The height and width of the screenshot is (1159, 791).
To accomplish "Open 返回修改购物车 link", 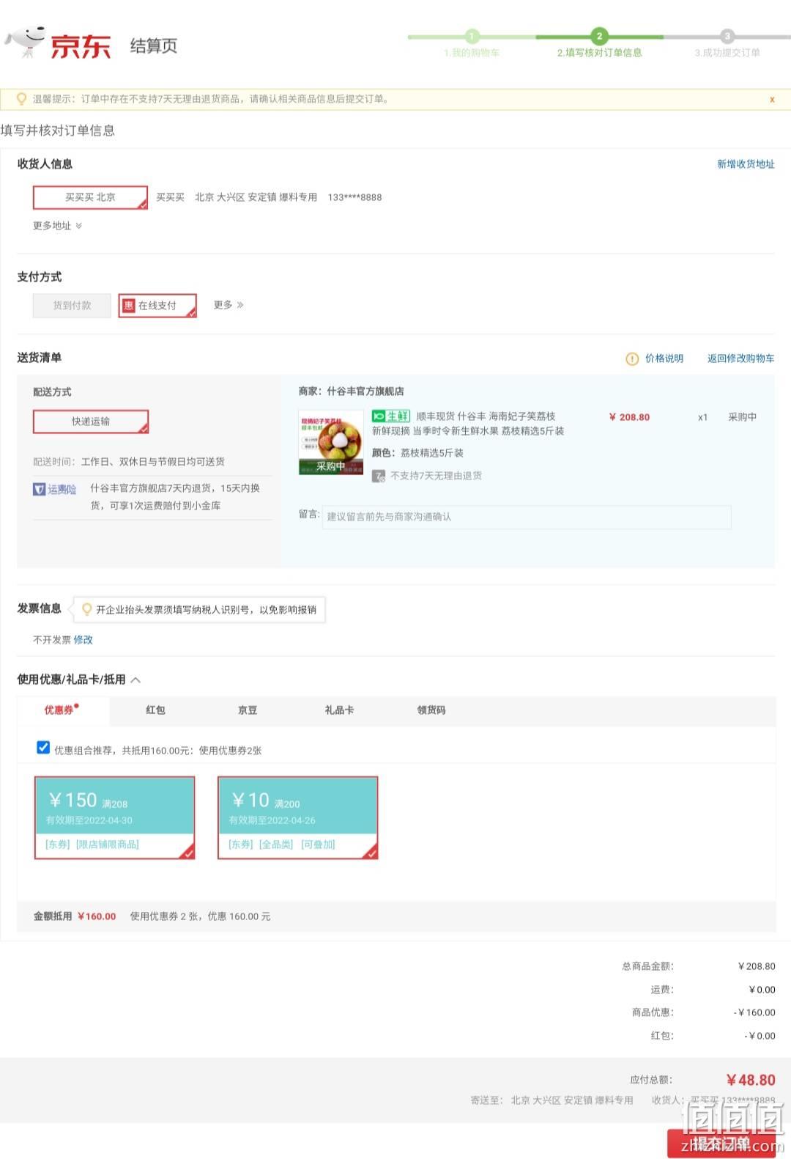I will point(740,358).
